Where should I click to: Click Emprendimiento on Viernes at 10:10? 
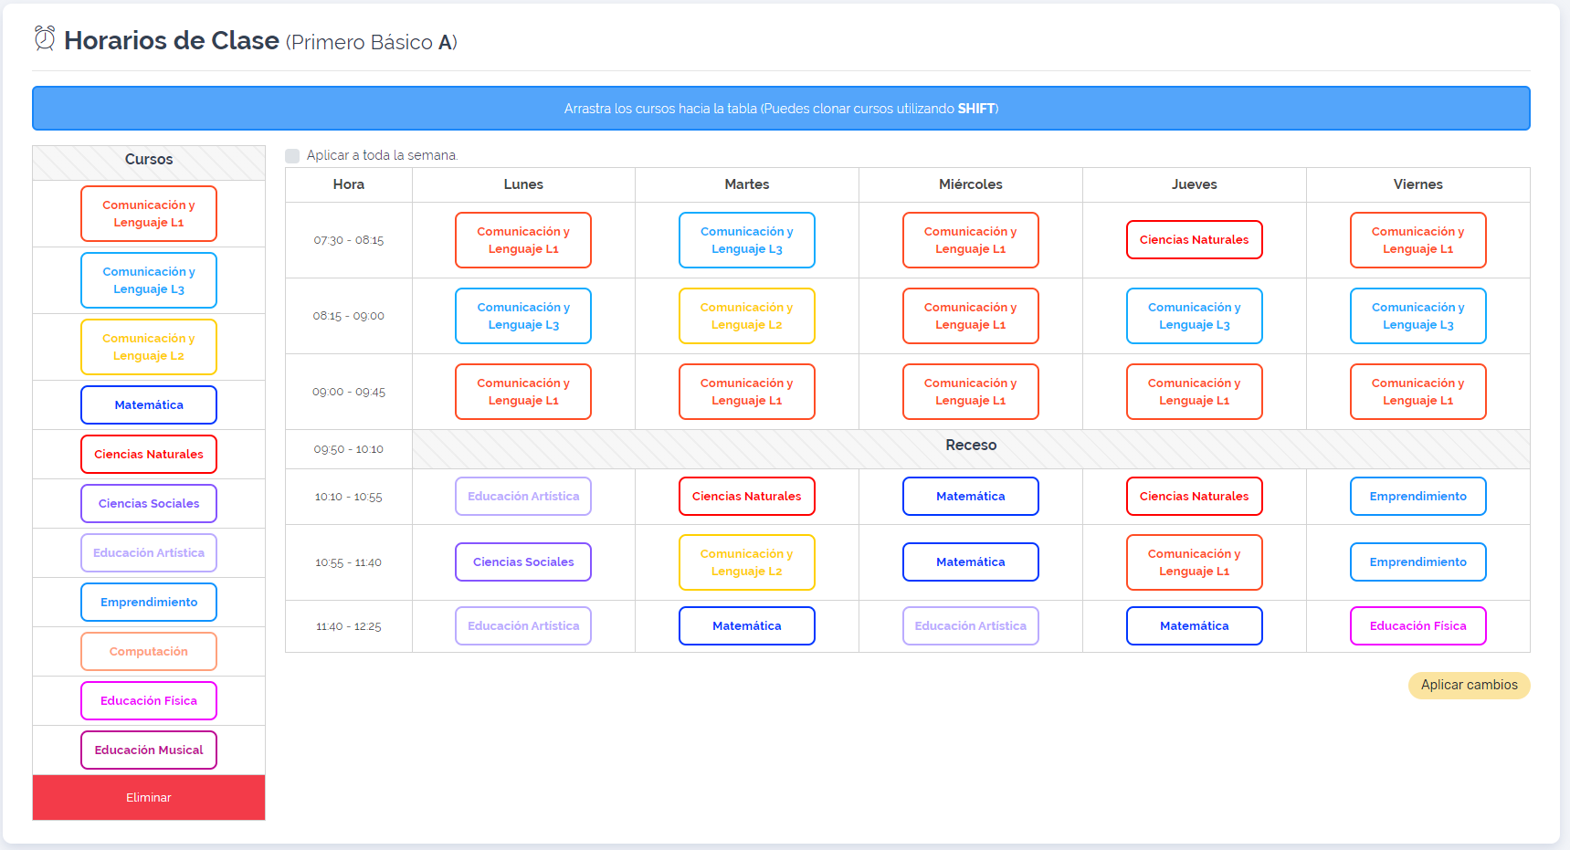pyautogui.click(x=1417, y=497)
